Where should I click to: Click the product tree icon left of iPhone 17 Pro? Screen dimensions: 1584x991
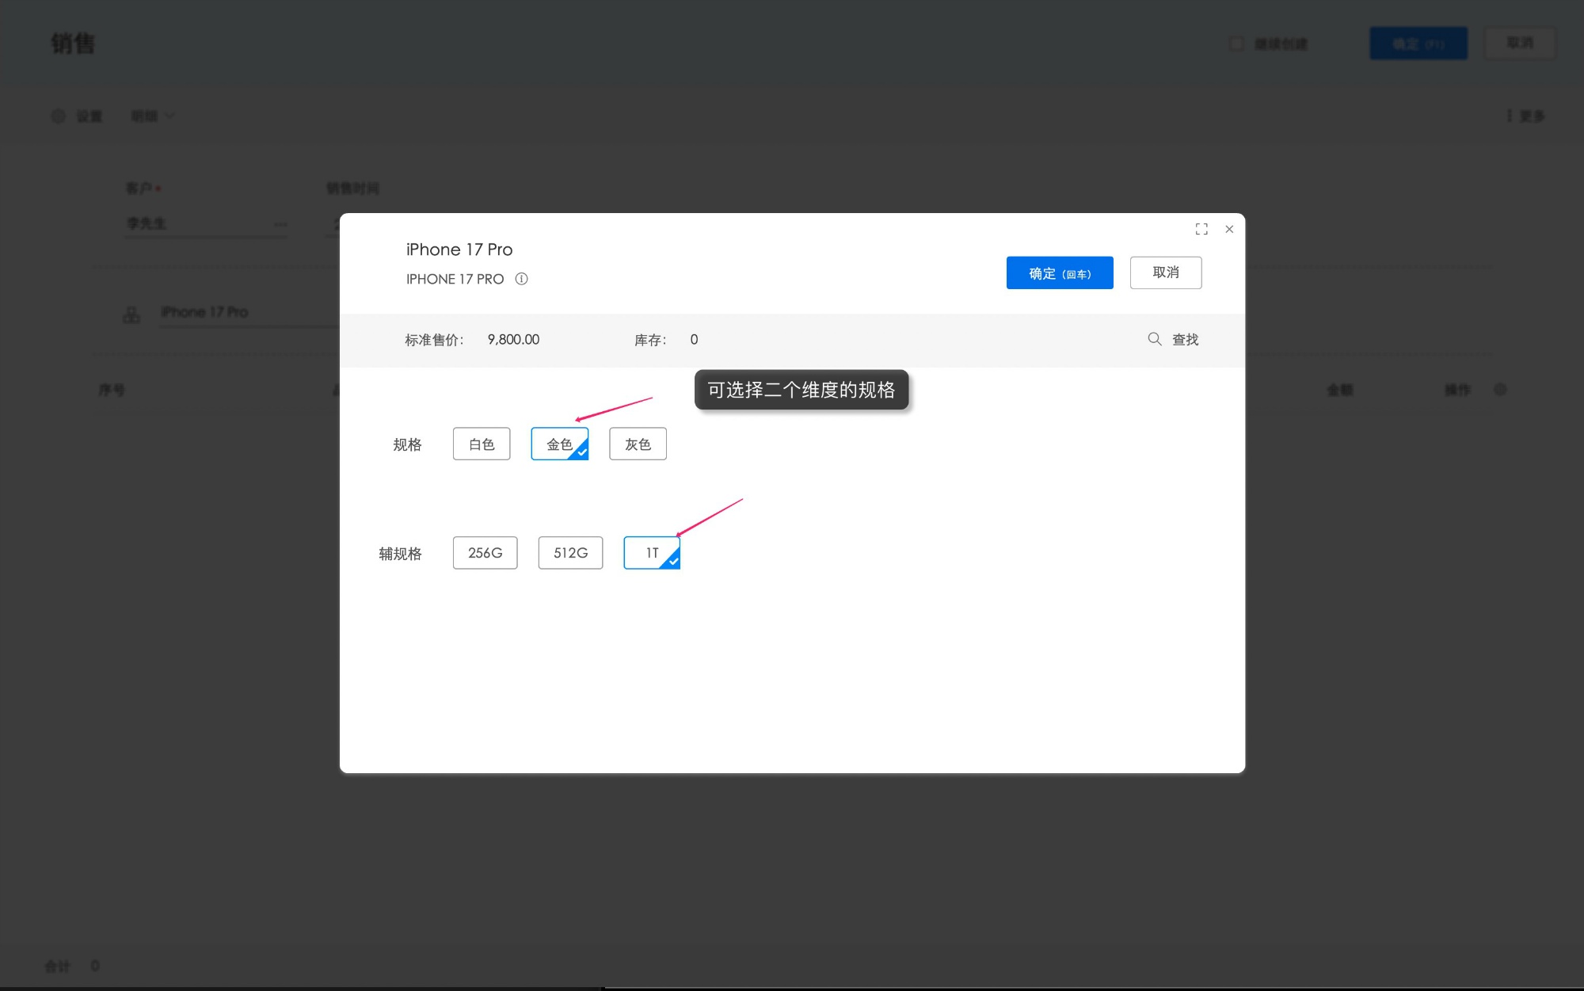(x=131, y=315)
